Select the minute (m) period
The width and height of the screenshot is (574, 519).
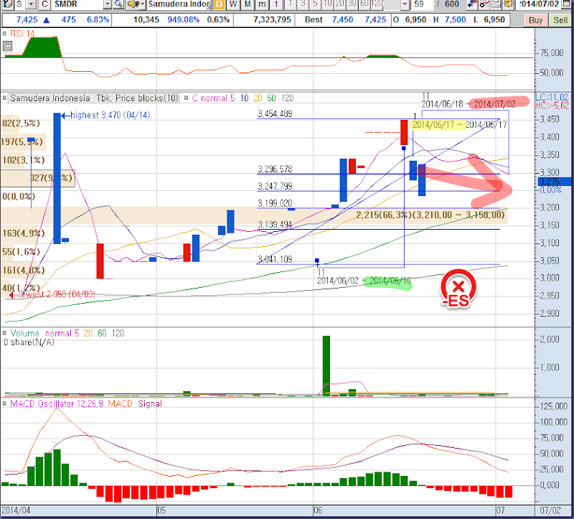click(x=262, y=4)
